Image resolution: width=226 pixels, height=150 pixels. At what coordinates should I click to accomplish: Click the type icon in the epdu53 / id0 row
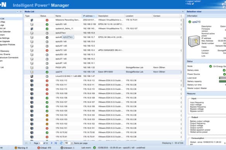[32, 24]
